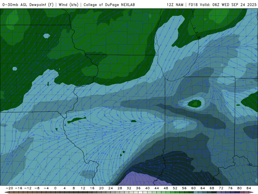Click the 16 label on the color scale
This screenshot has width=258, height=194.
pyautogui.click(x=92, y=188)
